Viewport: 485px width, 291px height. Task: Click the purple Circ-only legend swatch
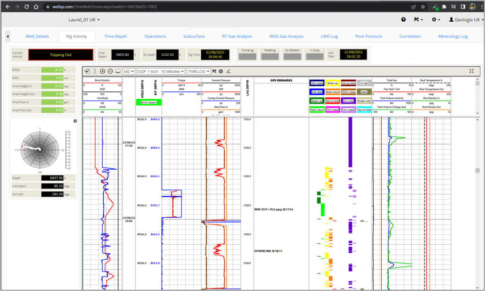click(348, 101)
